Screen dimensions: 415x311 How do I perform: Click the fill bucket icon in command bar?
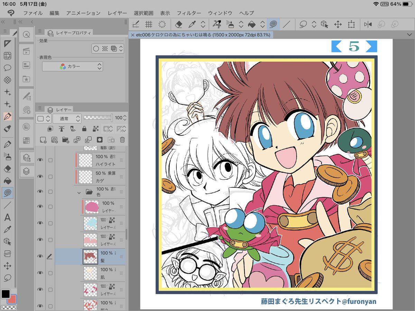[x=252, y=24]
